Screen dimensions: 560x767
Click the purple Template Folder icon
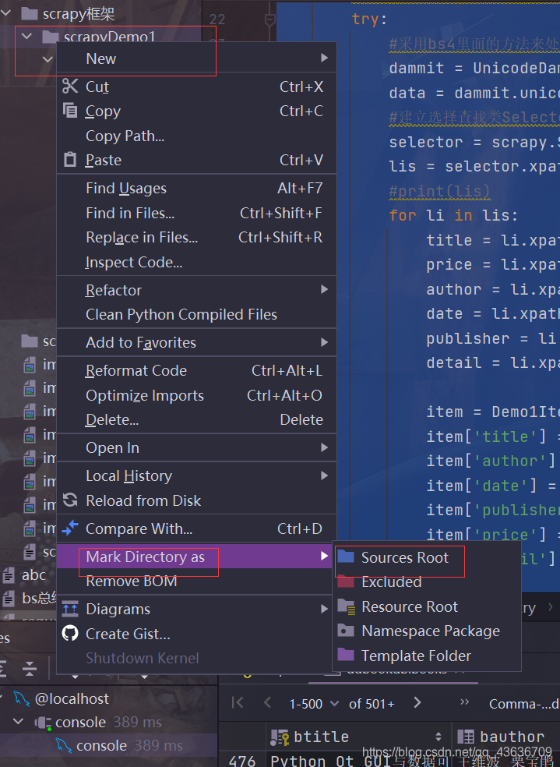pos(346,656)
